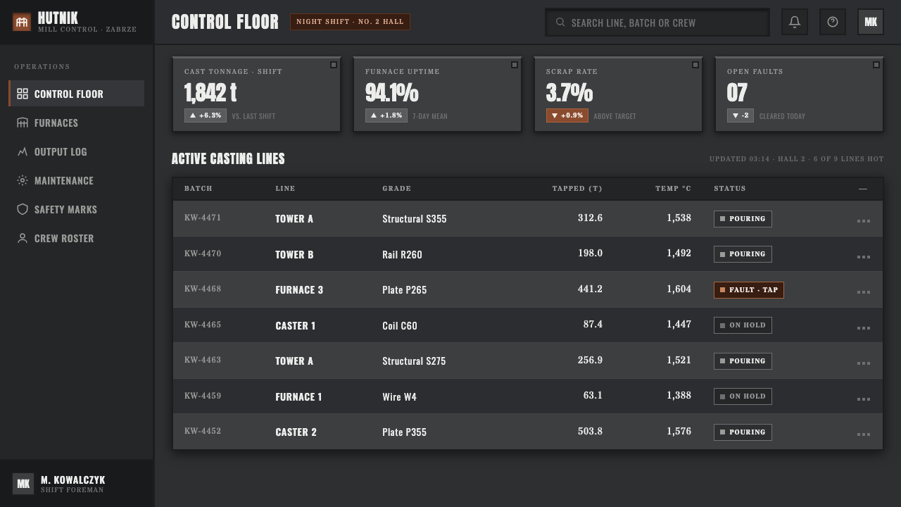Toggle the Open Faults card corner checkbox
This screenshot has height=507, width=901.
pos(876,65)
